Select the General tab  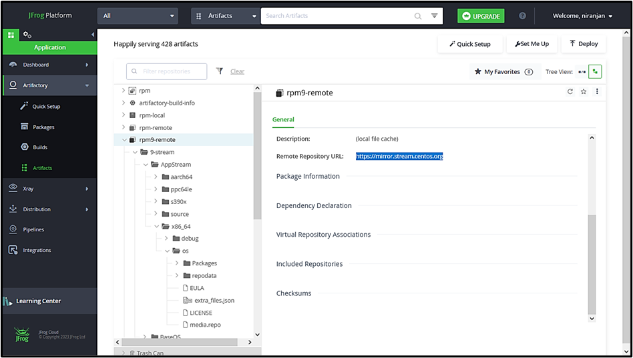point(283,120)
